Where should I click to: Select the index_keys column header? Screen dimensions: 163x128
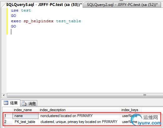131,110
